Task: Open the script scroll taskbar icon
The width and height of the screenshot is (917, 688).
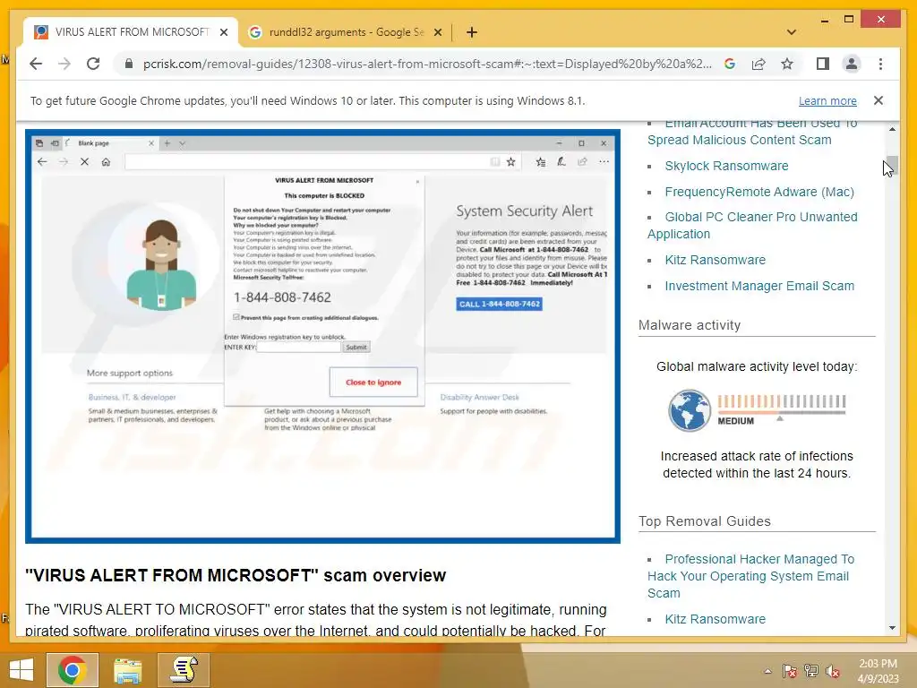Action: pyautogui.click(x=183, y=670)
